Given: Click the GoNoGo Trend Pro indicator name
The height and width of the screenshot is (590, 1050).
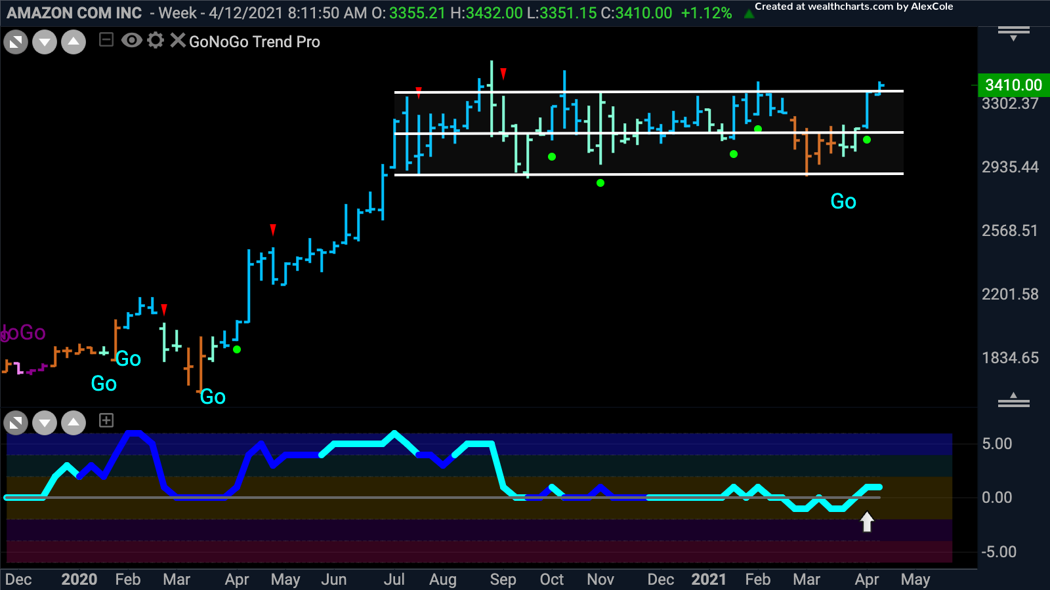Looking at the screenshot, I should [x=255, y=42].
